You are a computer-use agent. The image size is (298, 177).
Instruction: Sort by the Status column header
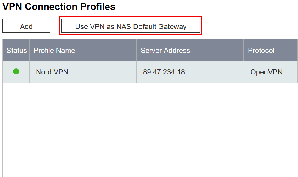click(x=16, y=51)
